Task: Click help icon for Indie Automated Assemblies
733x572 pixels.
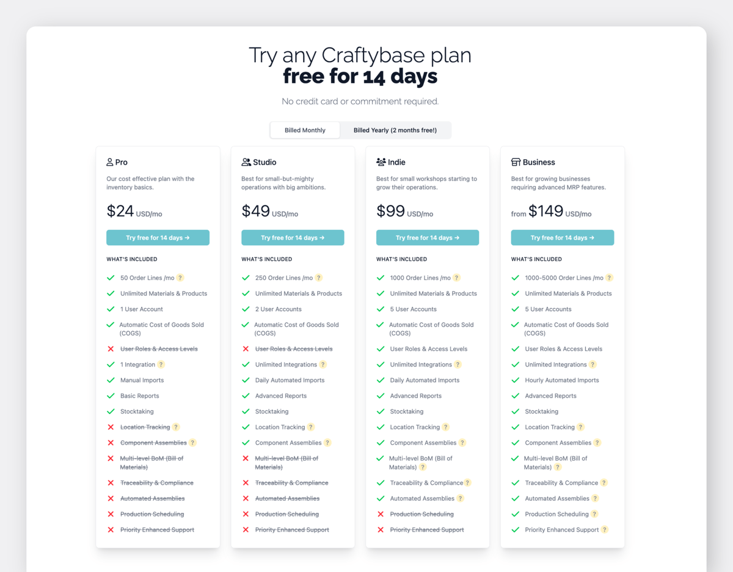Action: coord(461,499)
